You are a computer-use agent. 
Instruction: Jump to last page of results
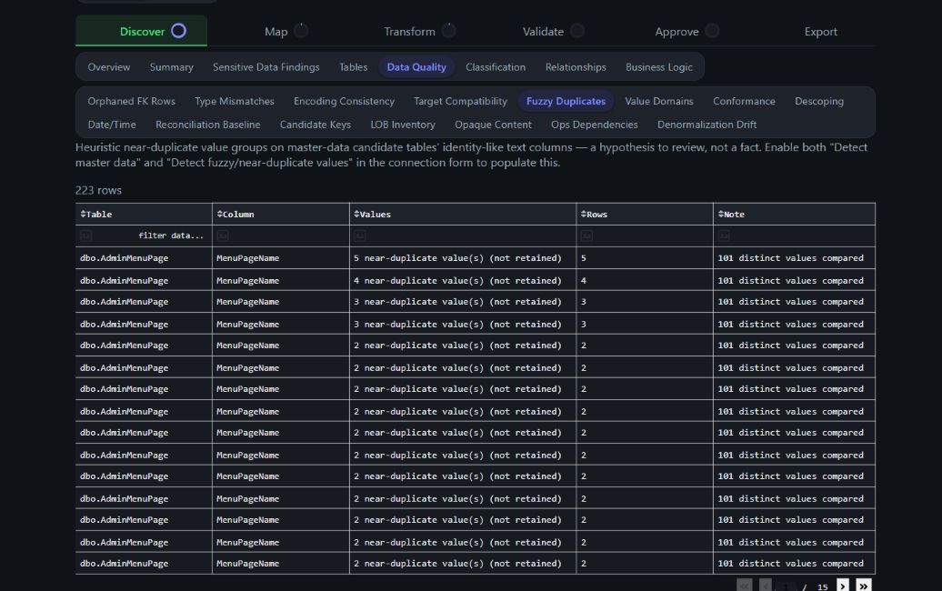pos(863,586)
